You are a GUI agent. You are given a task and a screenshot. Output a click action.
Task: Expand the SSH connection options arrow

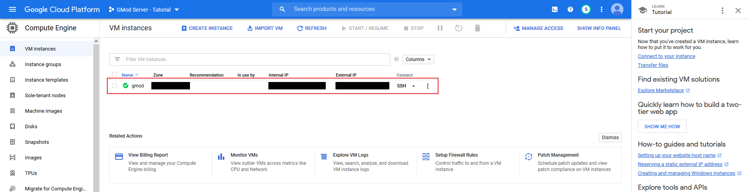point(414,86)
